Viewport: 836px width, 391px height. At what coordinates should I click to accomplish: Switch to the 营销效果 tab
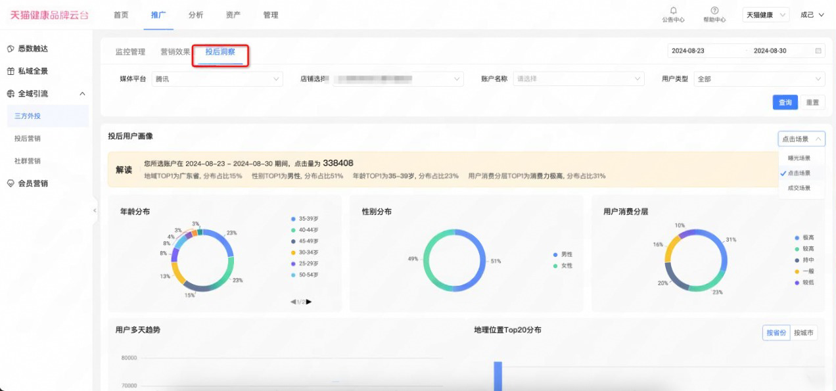click(x=175, y=52)
